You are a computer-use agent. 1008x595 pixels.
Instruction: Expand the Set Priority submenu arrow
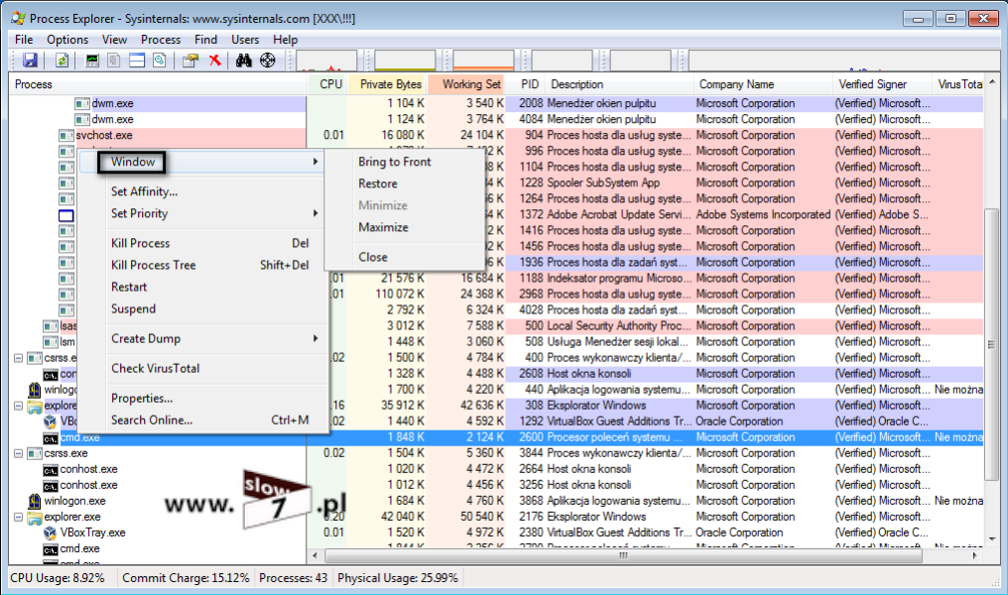pos(315,213)
